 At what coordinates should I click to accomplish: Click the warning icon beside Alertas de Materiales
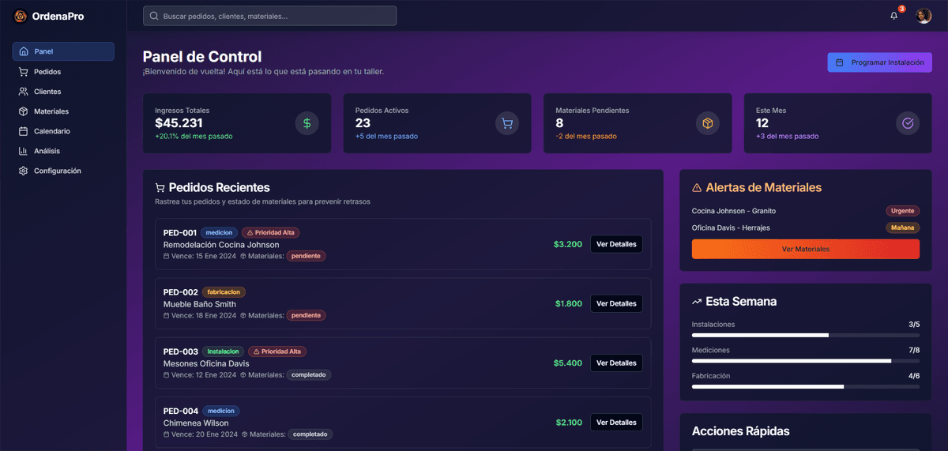pyautogui.click(x=697, y=188)
